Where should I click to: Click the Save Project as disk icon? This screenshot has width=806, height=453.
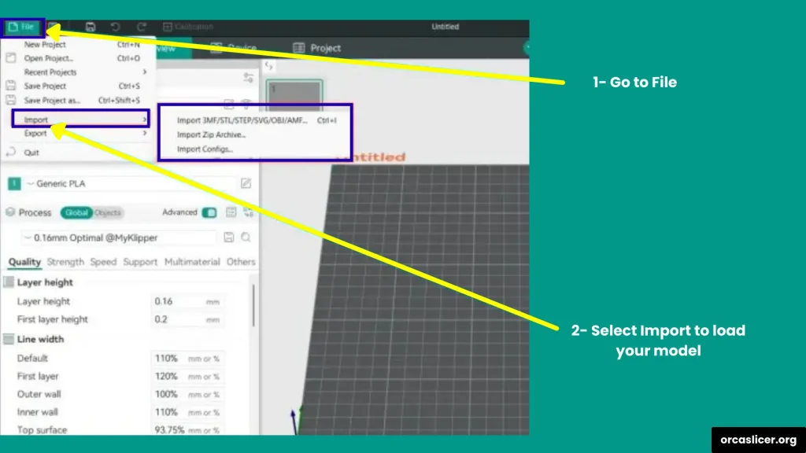coord(11,100)
